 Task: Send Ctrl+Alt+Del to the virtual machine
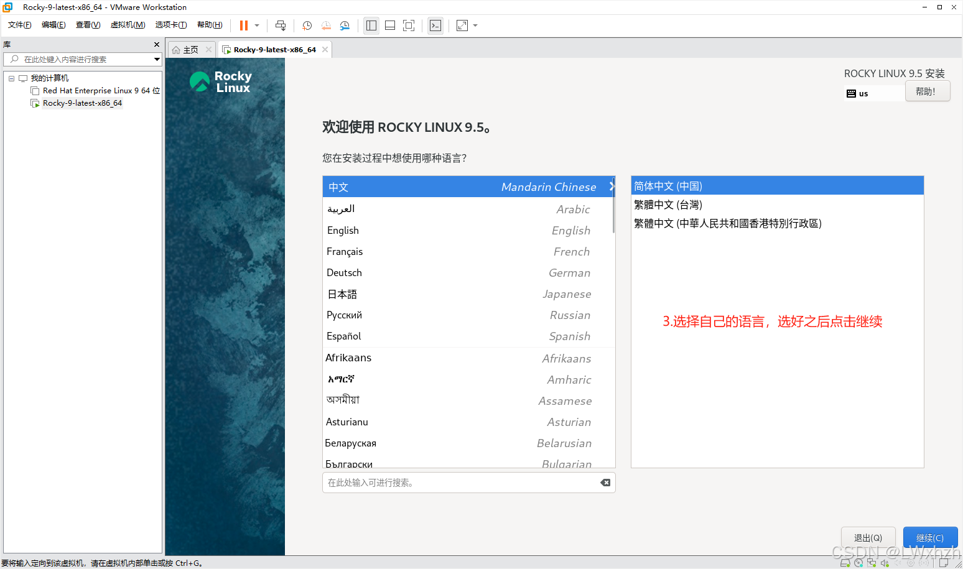point(281,25)
